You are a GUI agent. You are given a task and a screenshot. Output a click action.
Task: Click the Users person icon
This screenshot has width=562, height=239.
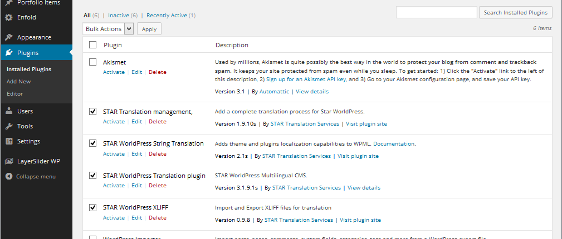pos(9,111)
